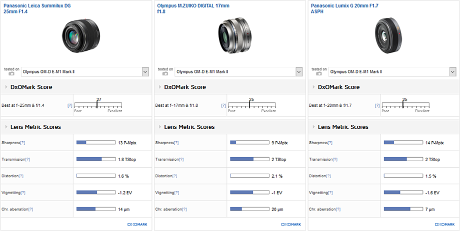The height and width of the screenshot is (231, 460).
Task: Click camera icon below 'tested on' in Lumix 20mm panel
Action: [319, 74]
